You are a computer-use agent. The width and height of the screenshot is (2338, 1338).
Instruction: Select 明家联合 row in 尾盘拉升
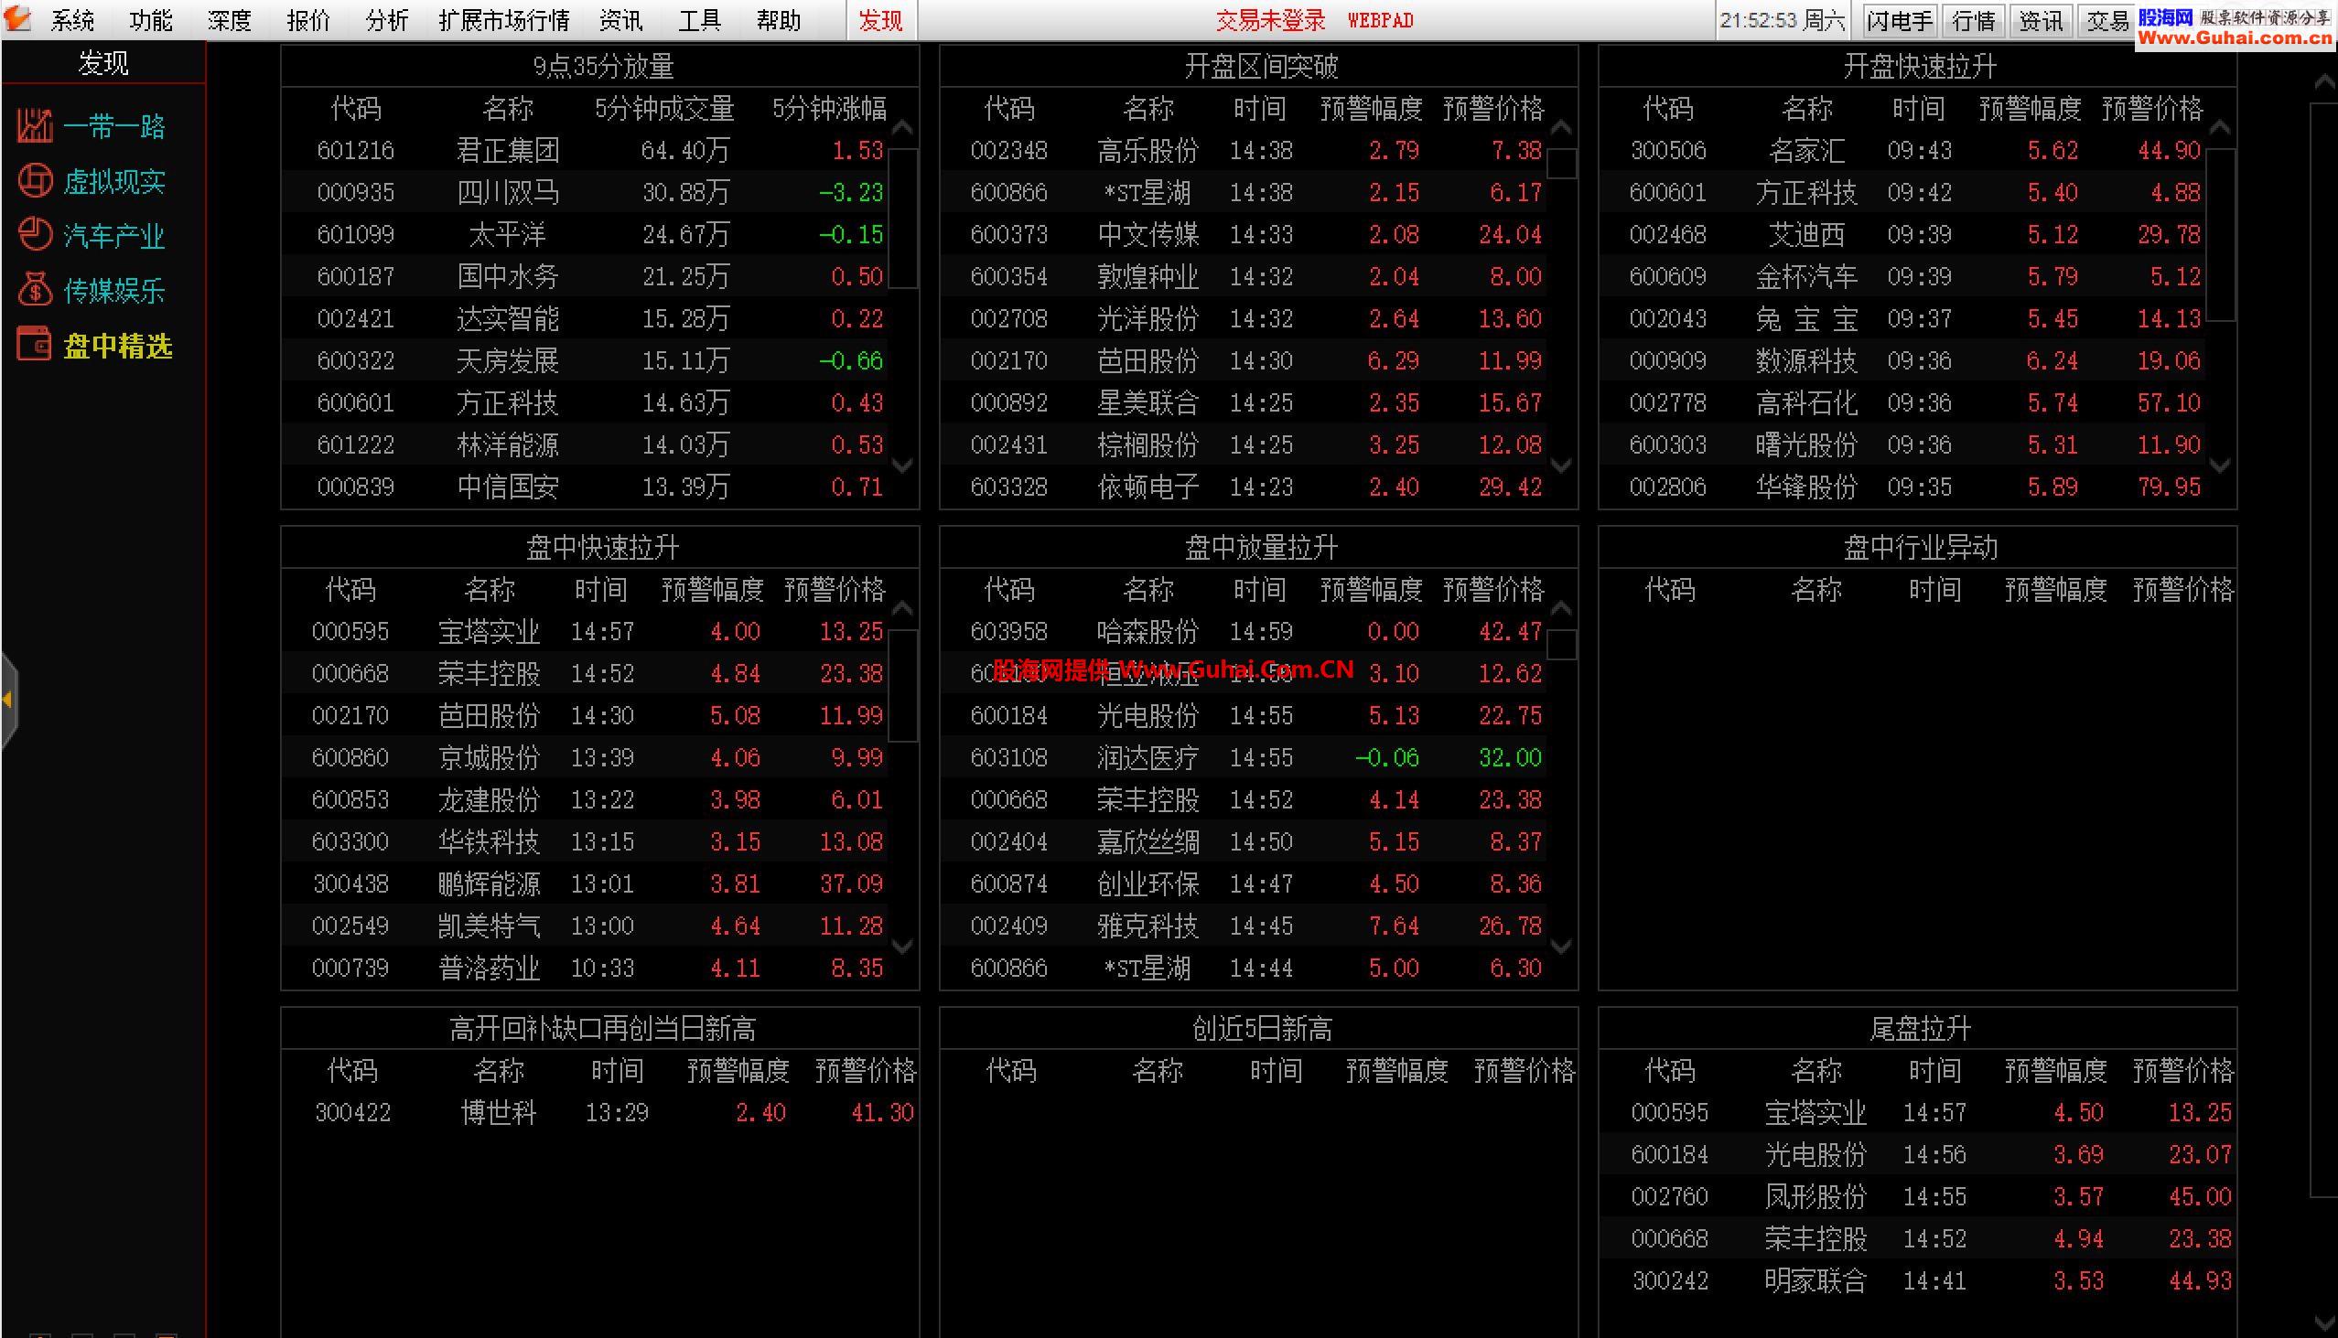pyautogui.click(x=1918, y=1280)
